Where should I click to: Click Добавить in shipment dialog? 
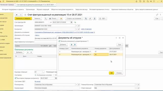click(x=63, y=44)
